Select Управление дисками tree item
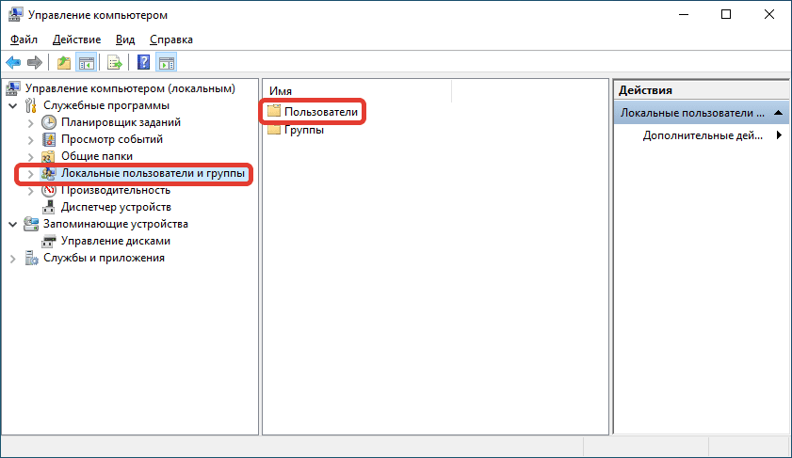Viewport: 792px width, 458px height. pyautogui.click(x=115, y=241)
